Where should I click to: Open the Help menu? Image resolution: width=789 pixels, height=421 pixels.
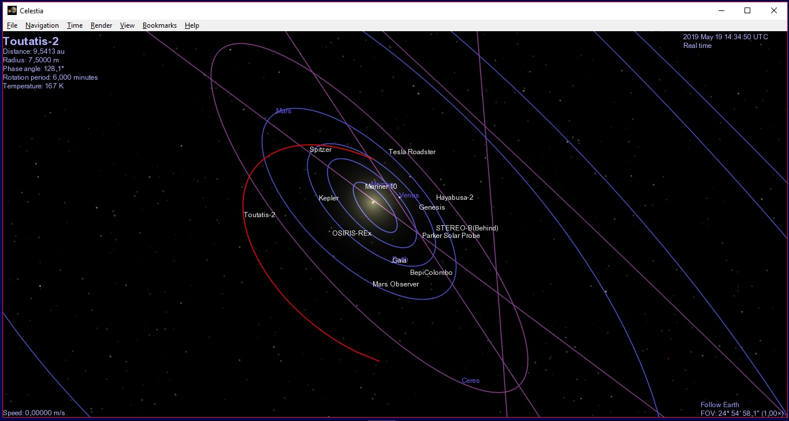[192, 25]
